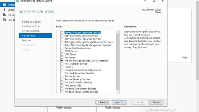Check Network Policy and Access Services

point(62,70)
